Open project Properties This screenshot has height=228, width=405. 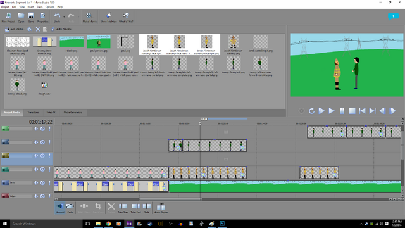(x=42, y=18)
